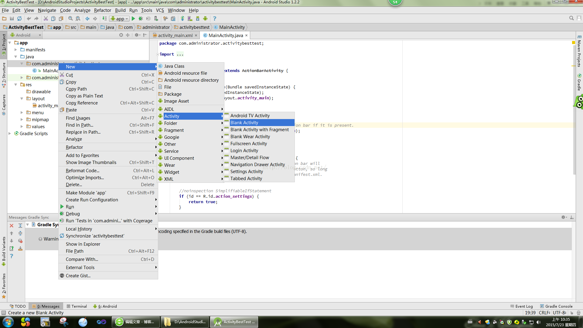583x328 pixels.
Task: Choose Login Activity from the submenu
Action: (x=259, y=151)
